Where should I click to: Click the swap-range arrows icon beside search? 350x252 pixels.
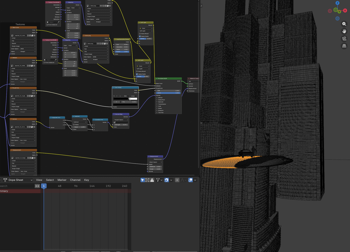(37, 186)
